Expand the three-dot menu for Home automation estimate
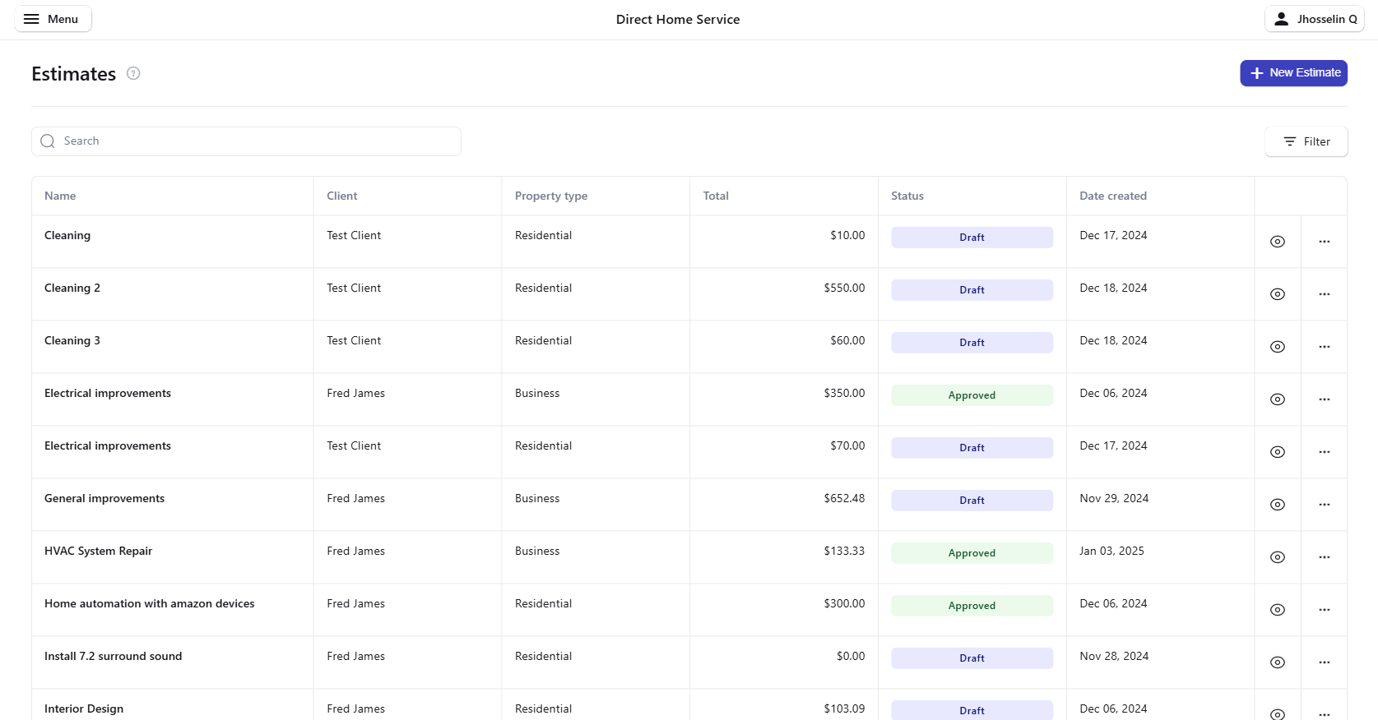 [x=1324, y=610]
